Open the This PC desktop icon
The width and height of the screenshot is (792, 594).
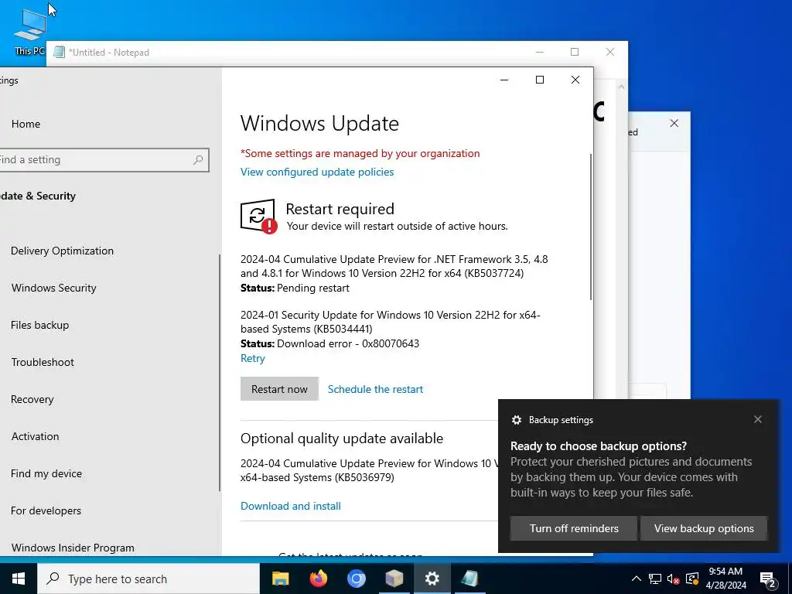(29, 31)
